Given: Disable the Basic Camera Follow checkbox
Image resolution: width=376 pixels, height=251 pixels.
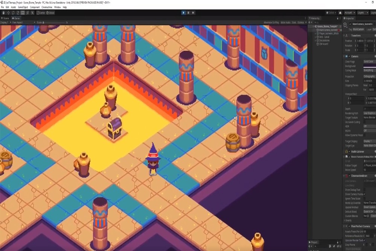Looking at the screenshot, I should coord(349,157).
